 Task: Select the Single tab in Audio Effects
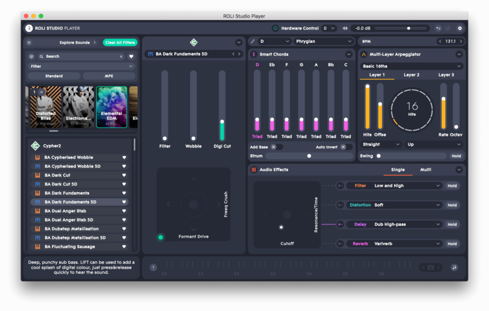[x=397, y=170]
